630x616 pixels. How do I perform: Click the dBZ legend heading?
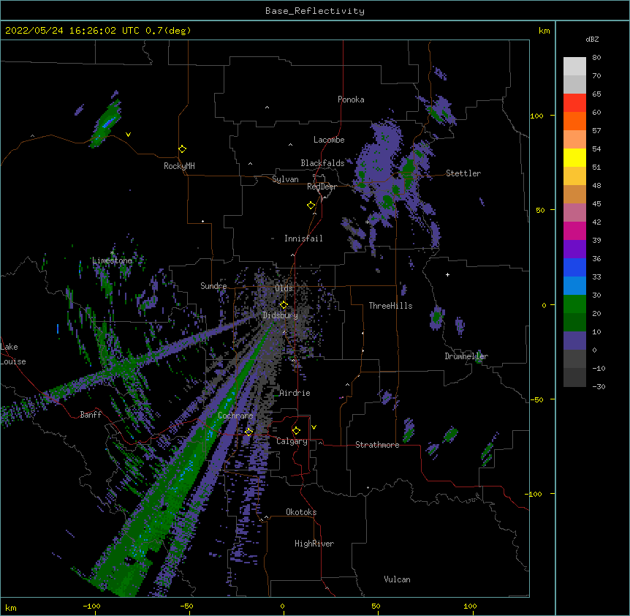tap(592, 39)
